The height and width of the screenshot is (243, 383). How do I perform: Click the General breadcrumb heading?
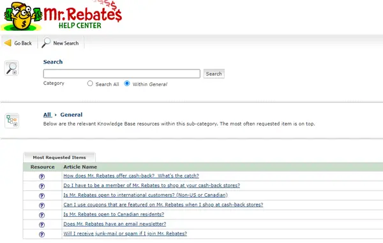[71, 115]
